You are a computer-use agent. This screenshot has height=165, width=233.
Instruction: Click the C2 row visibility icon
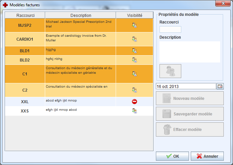pyautogui.click(x=134, y=90)
